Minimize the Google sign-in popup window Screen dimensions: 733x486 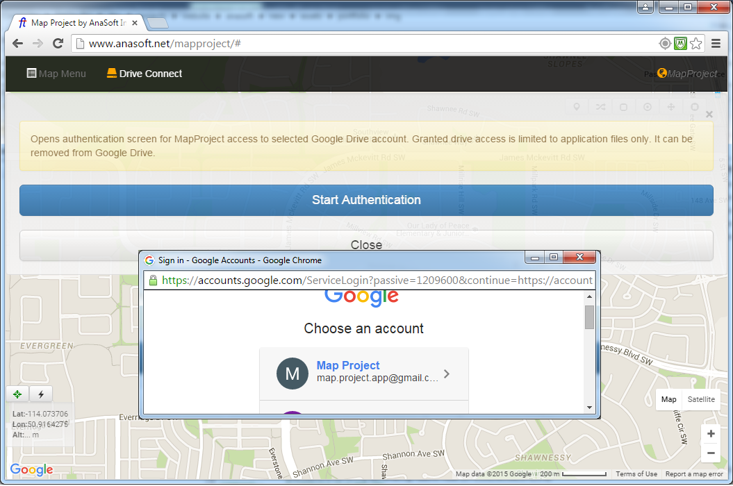click(x=535, y=257)
